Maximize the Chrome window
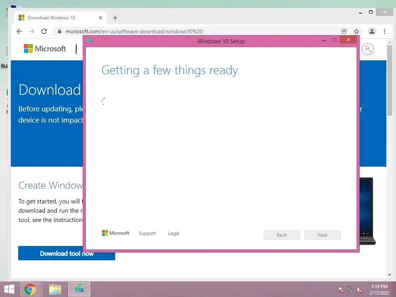Screen dimensions: 396x297 pos(371,12)
